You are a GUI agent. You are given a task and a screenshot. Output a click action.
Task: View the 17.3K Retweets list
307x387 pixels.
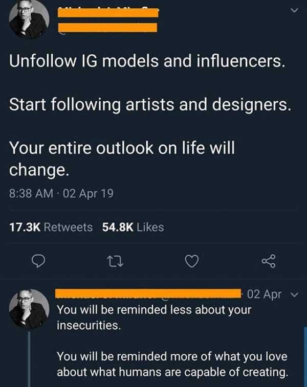pyautogui.click(x=51, y=227)
